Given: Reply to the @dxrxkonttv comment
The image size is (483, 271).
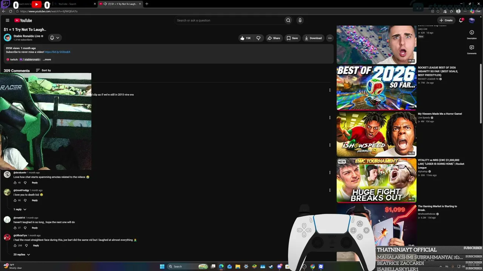Looking at the screenshot, I should coord(35,183).
